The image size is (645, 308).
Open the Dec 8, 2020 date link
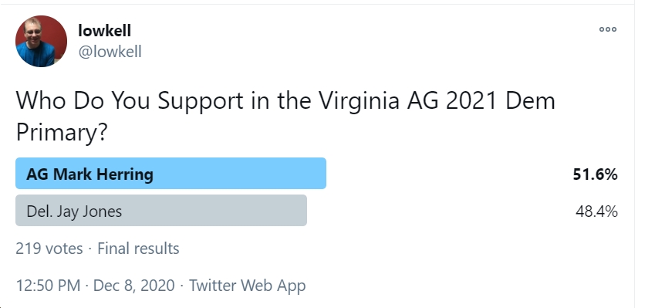[x=134, y=286]
